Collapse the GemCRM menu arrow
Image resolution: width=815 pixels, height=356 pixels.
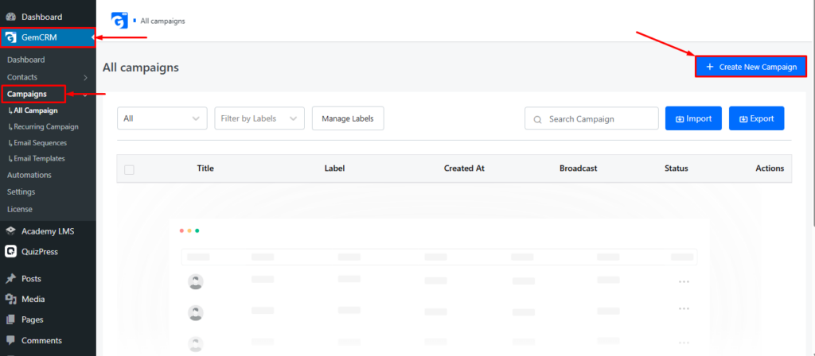click(93, 37)
